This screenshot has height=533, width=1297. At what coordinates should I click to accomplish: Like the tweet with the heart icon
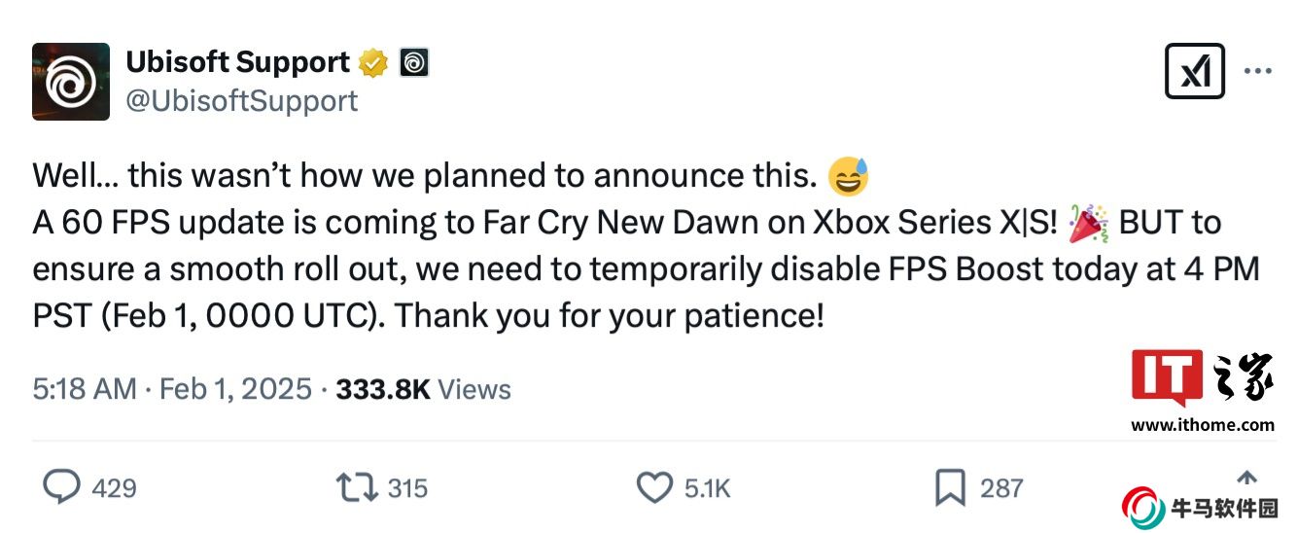654,487
